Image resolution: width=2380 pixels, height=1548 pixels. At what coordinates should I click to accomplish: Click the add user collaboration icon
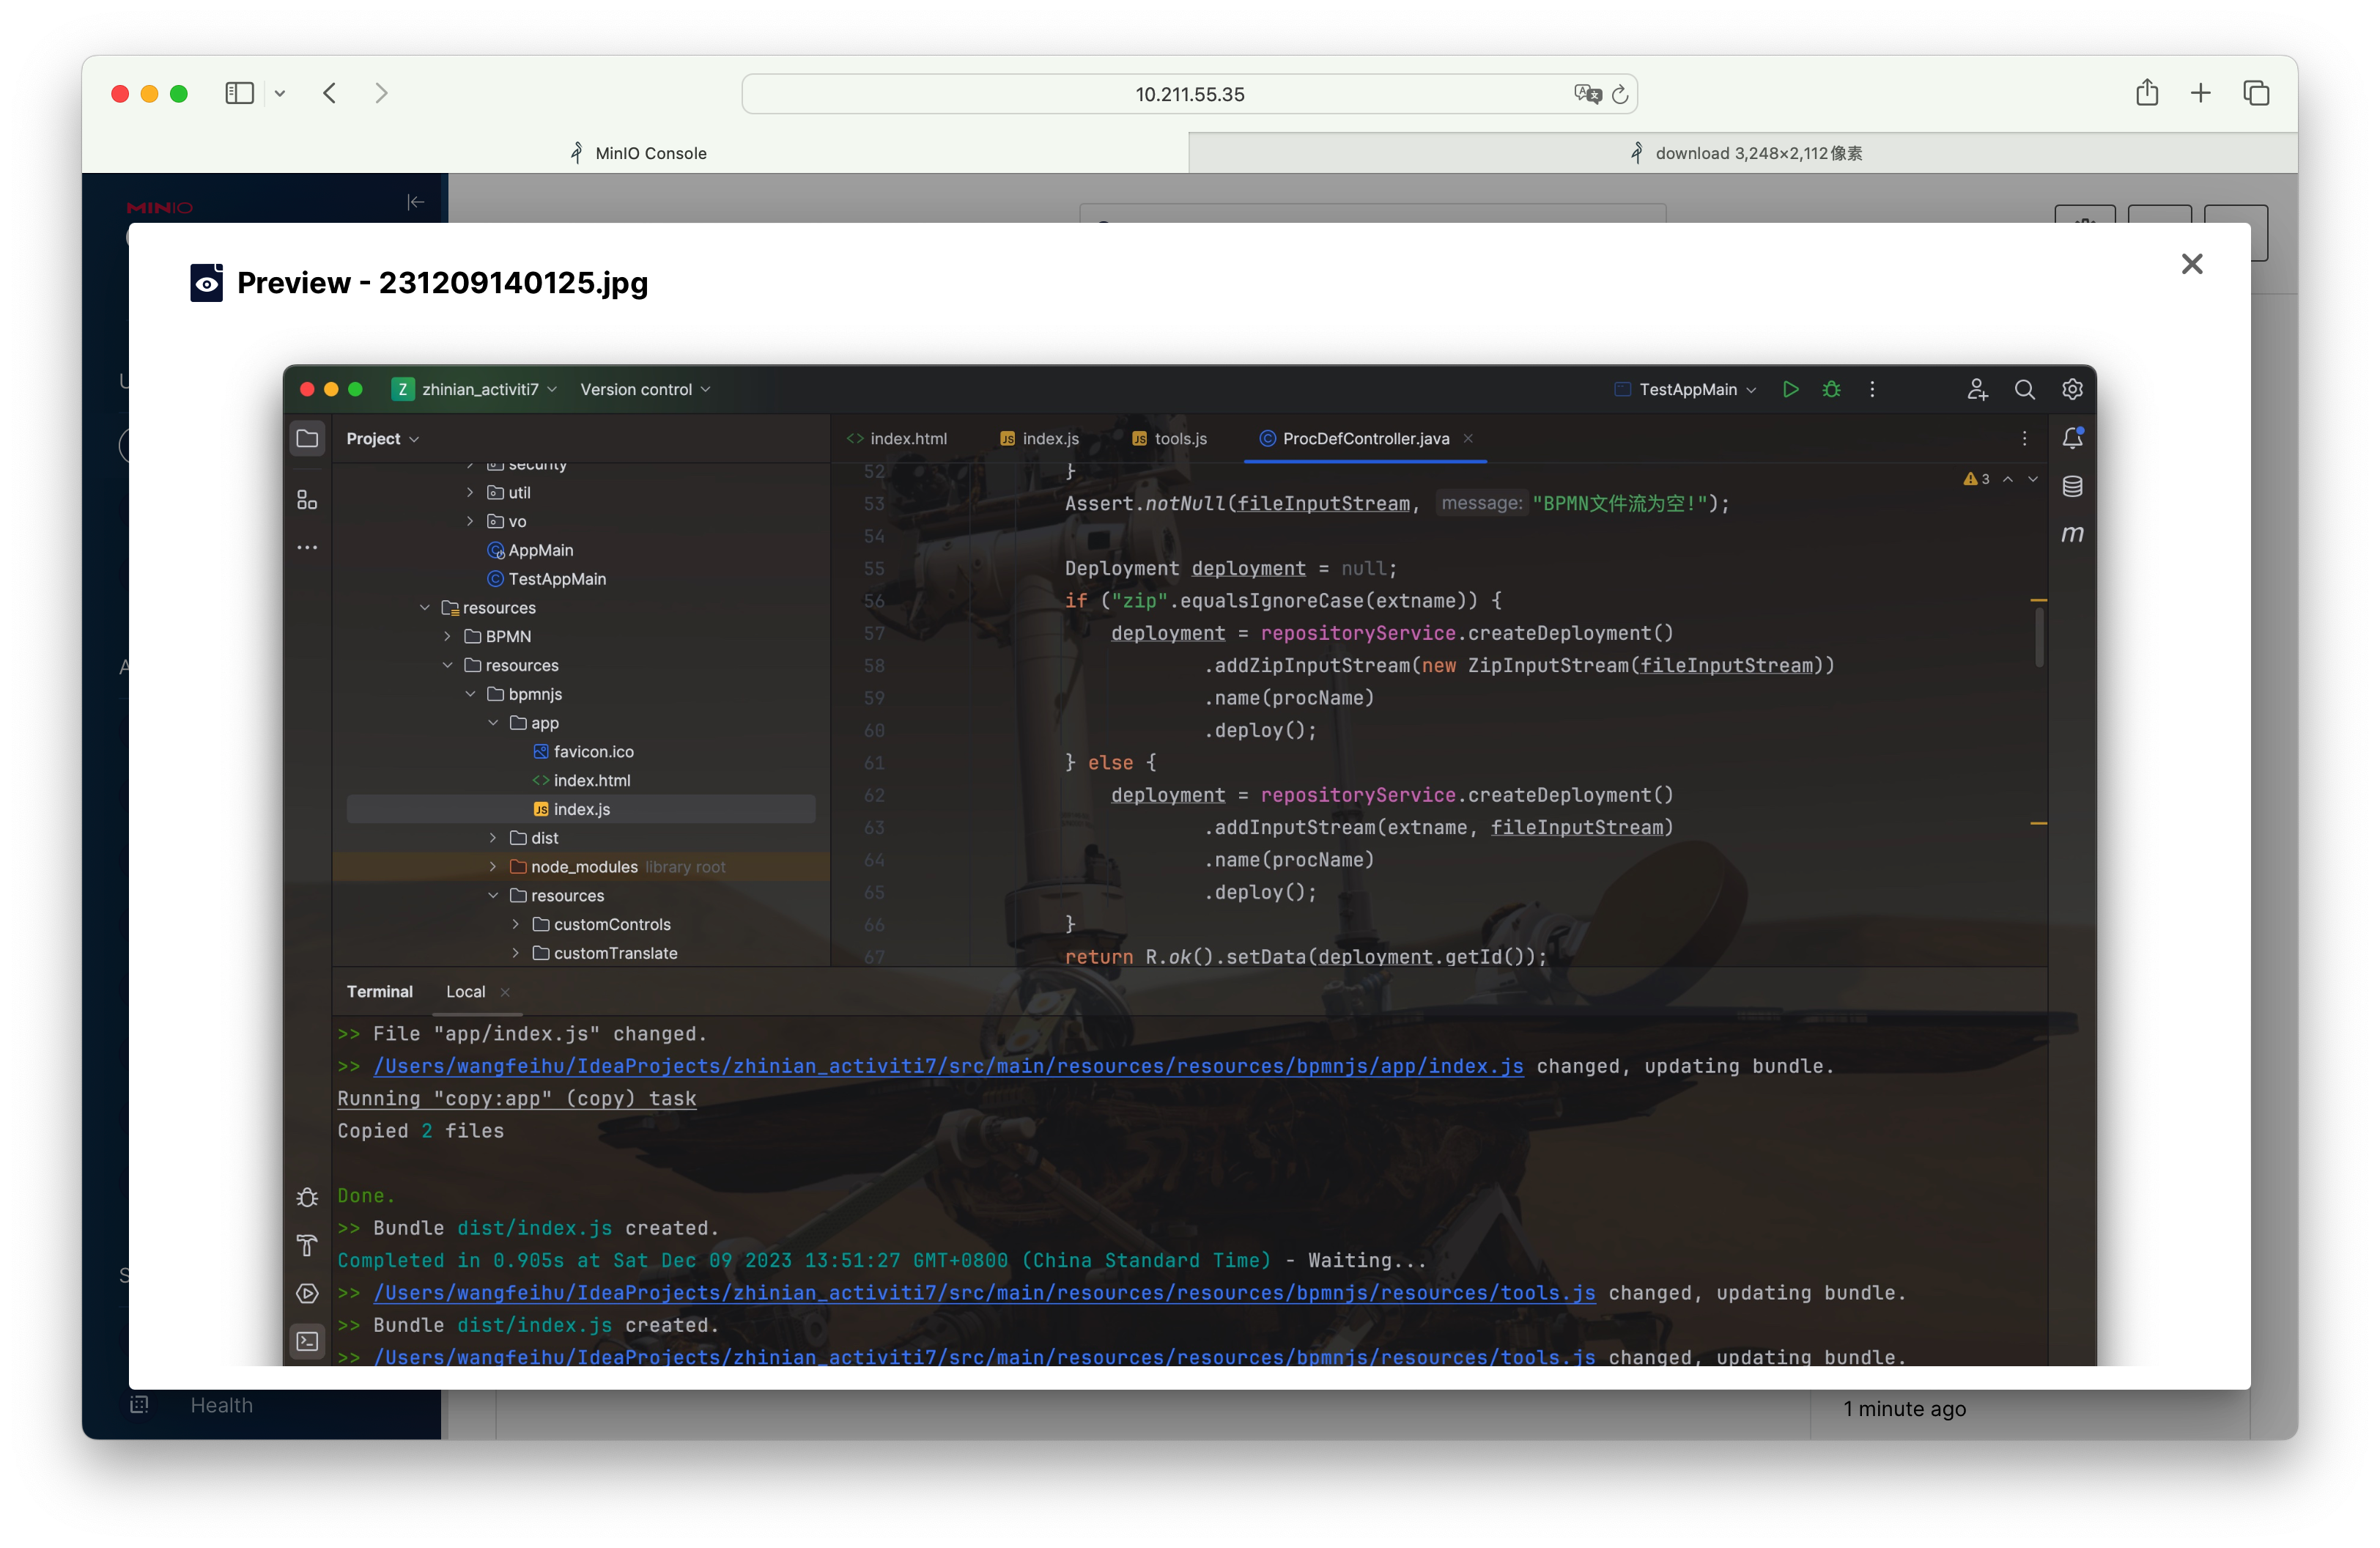click(1977, 389)
